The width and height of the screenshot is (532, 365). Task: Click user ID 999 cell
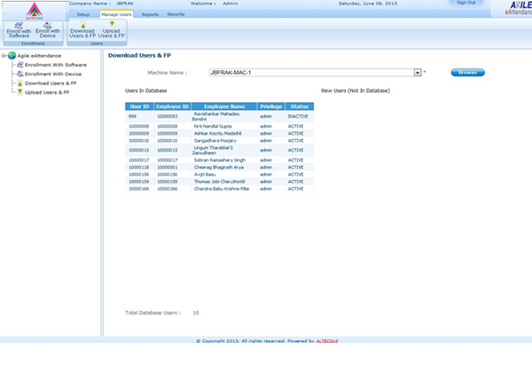(139, 116)
